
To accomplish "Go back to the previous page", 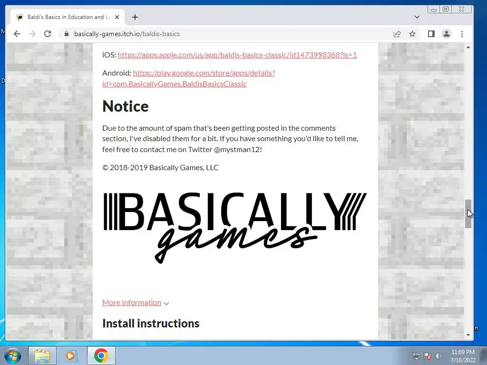I will click(x=17, y=34).
